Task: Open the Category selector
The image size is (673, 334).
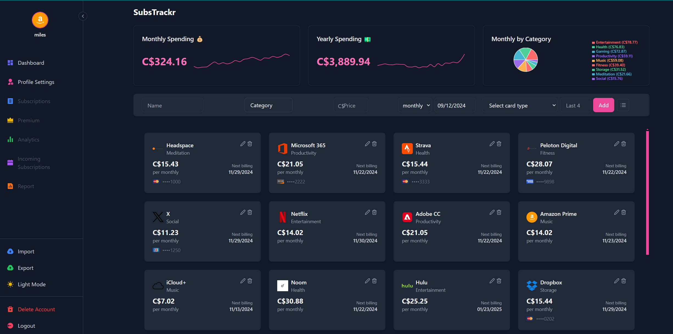Action: point(268,105)
